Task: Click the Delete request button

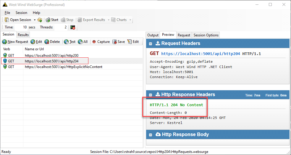Action: (x=52, y=42)
